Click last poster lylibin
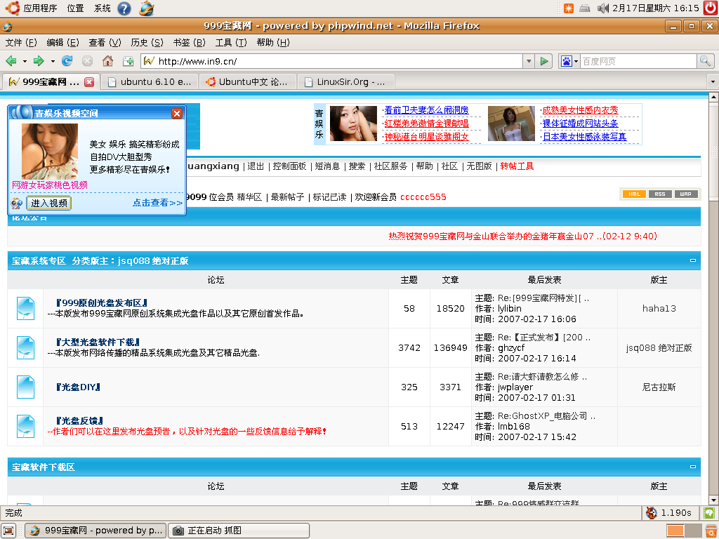This screenshot has width=719, height=539. click(x=510, y=309)
